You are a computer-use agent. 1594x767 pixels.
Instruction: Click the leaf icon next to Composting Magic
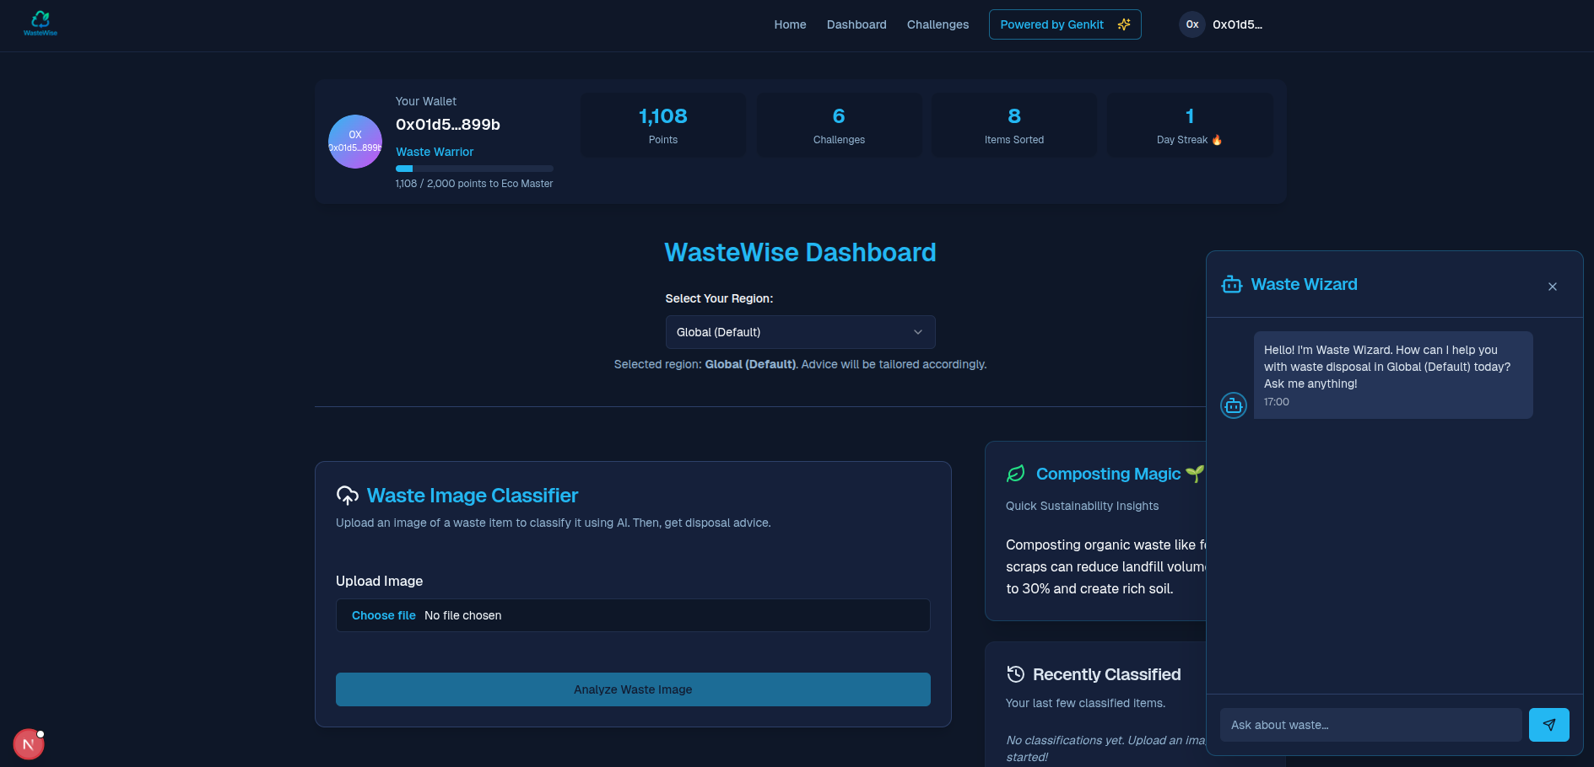(1016, 474)
